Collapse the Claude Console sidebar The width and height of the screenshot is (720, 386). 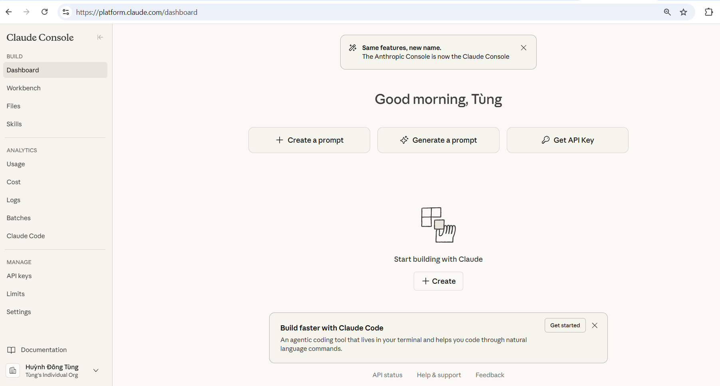100,37
